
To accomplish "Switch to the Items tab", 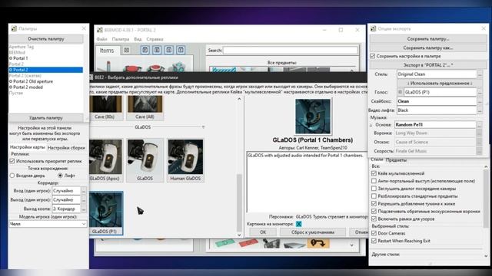I will click(x=107, y=51).
